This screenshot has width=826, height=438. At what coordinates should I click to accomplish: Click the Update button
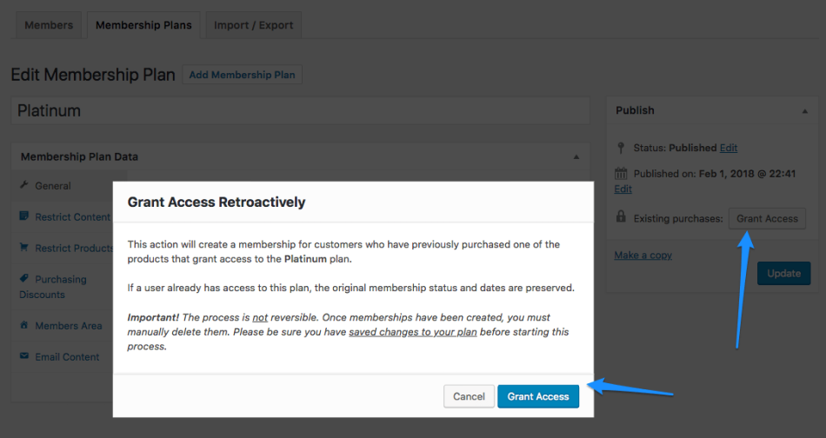click(x=784, y=273)
